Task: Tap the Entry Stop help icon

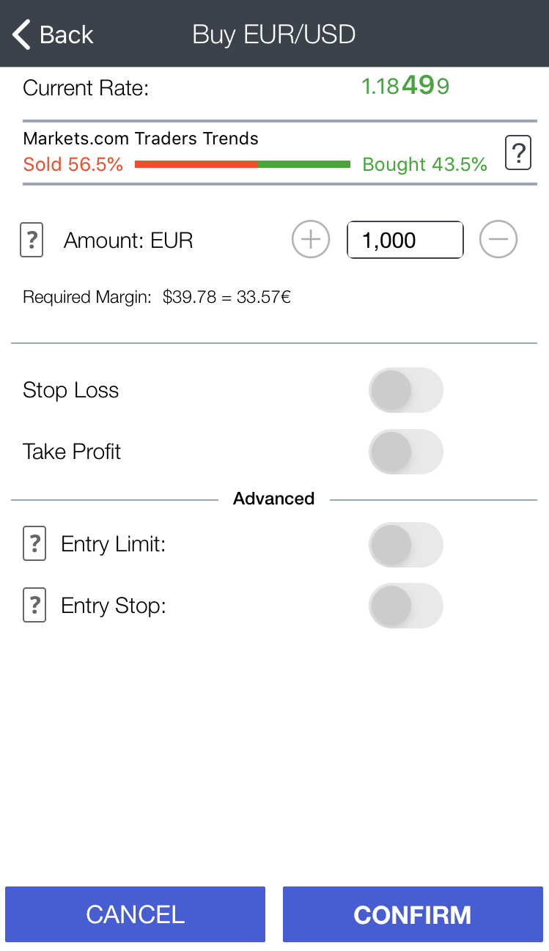Action: coord(34,606)
